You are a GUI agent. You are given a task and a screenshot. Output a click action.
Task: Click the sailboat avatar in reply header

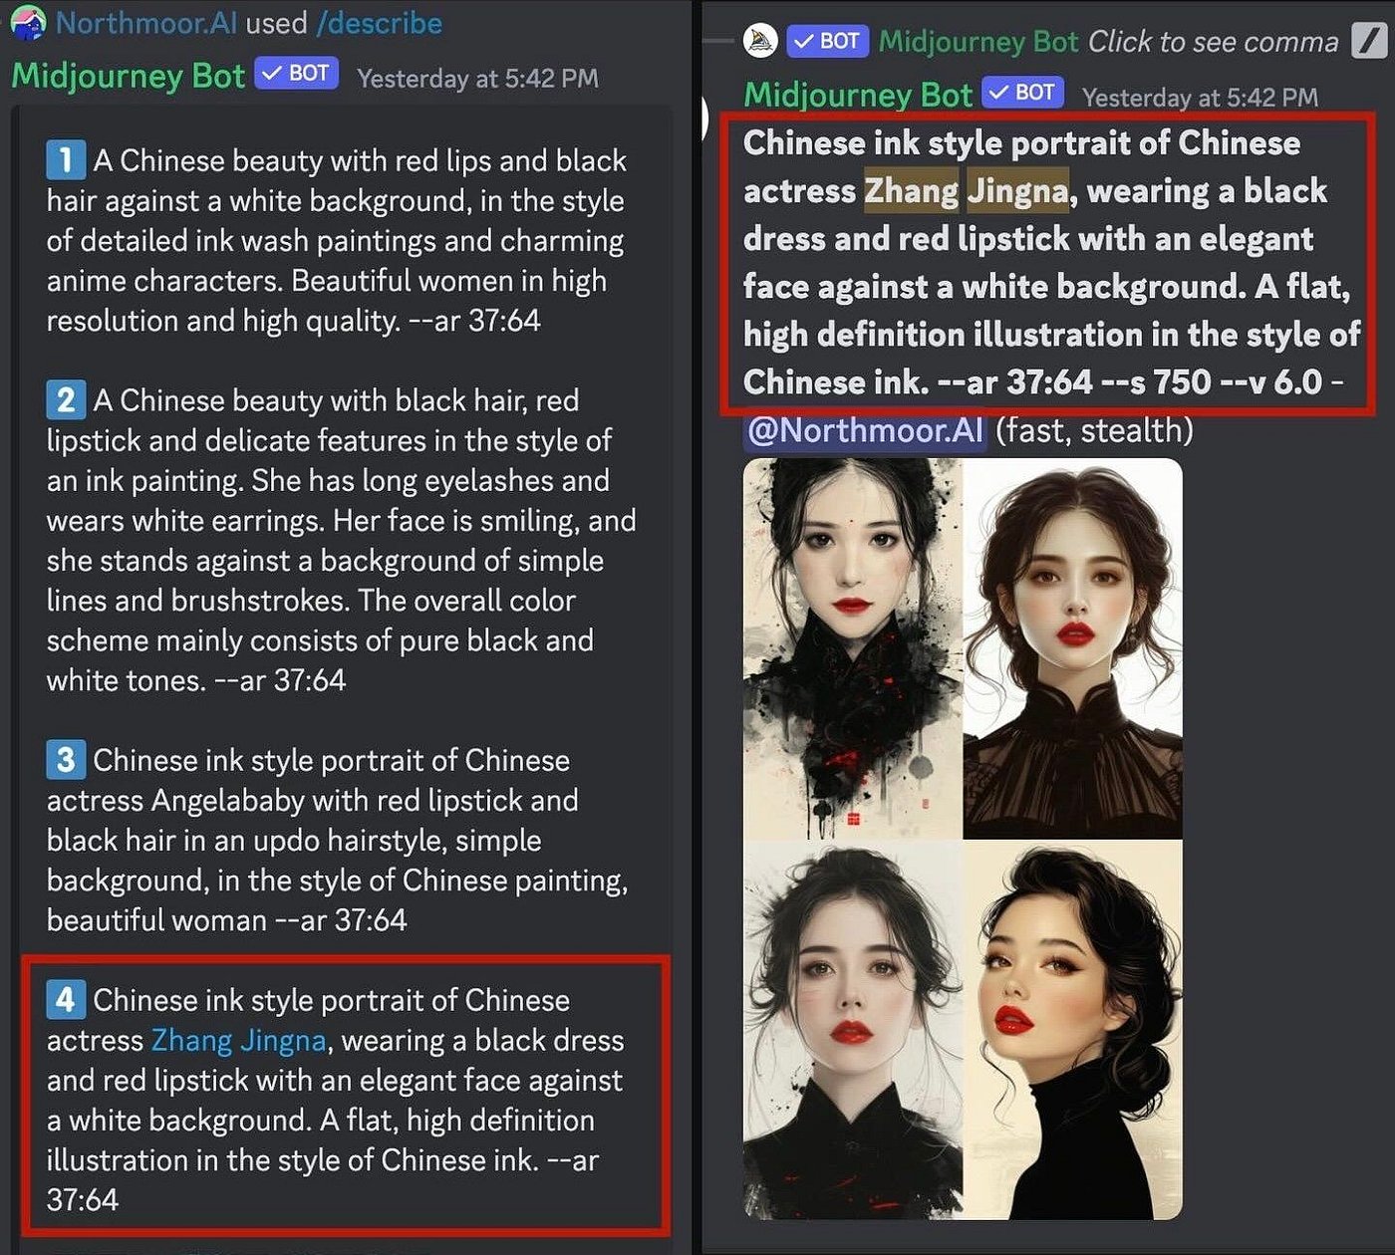[x=760, y=41]
